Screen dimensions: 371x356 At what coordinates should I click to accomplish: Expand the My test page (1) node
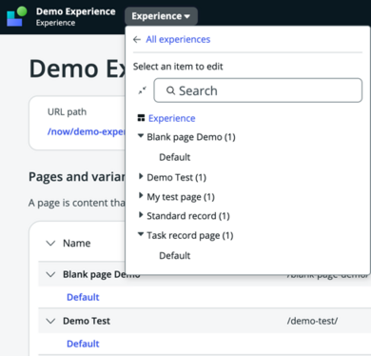click(141, 196)
